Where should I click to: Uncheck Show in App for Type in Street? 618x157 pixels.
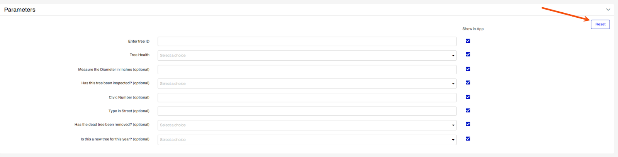coord(468,110)
